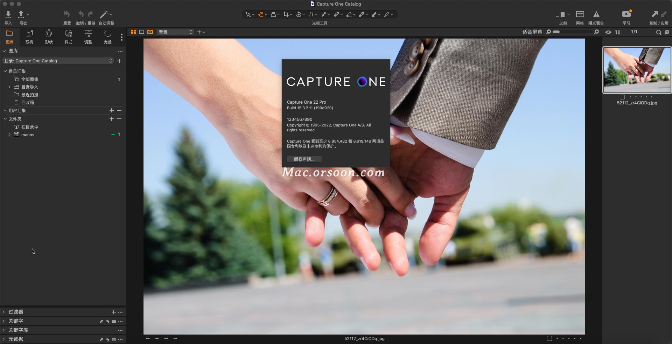Click the 版权声明... button
The image size is (672, 344).
(304, 159)
